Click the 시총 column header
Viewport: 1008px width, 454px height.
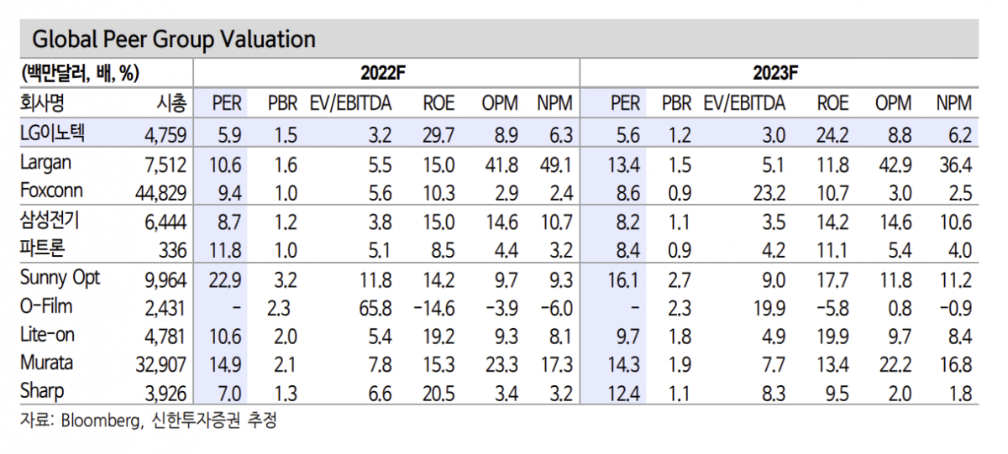172,103
